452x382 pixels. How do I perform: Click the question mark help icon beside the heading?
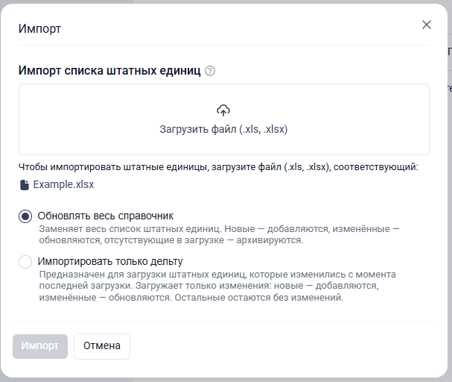click(x=210, y=72)
